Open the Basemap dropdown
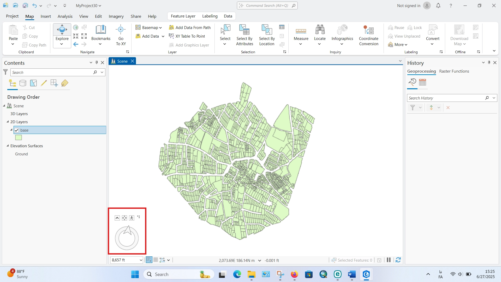The image size is (501, 282). [x=149, y=27]
